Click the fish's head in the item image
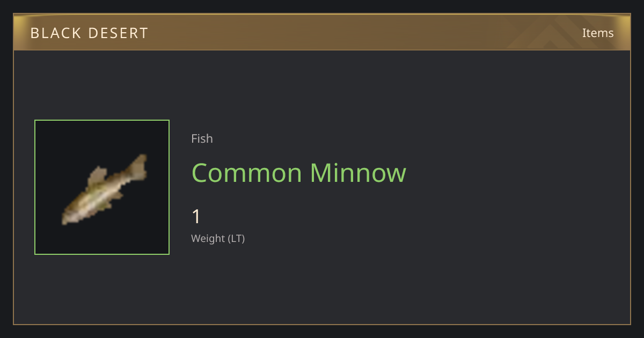This screenshot has height=338, width=644. click(x=70, y=215)
